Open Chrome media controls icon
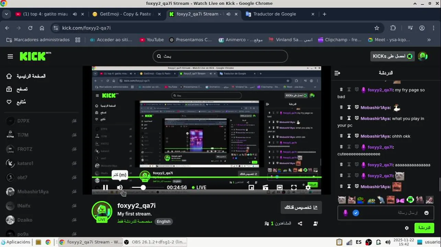 pyautogui.click(x=410, y=28)
